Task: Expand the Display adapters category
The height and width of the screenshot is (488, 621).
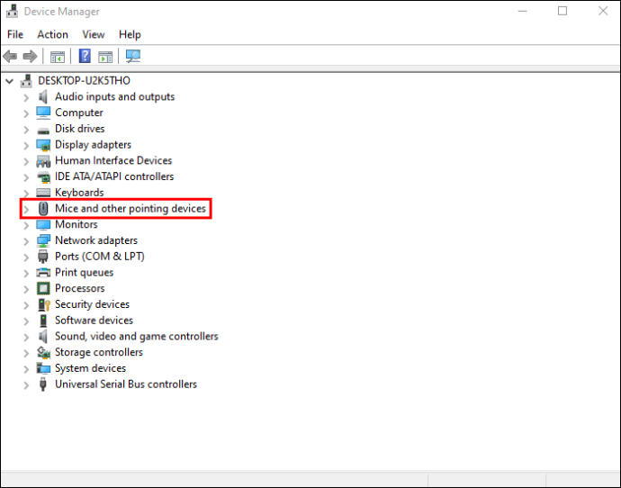Action: 26,145
